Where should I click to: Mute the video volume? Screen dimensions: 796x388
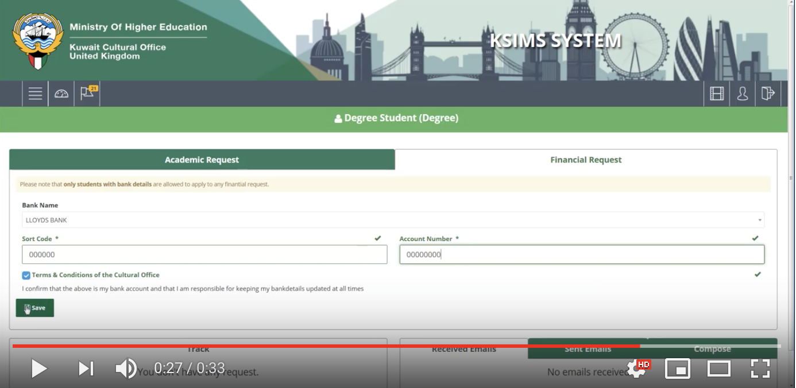[125, 368]
